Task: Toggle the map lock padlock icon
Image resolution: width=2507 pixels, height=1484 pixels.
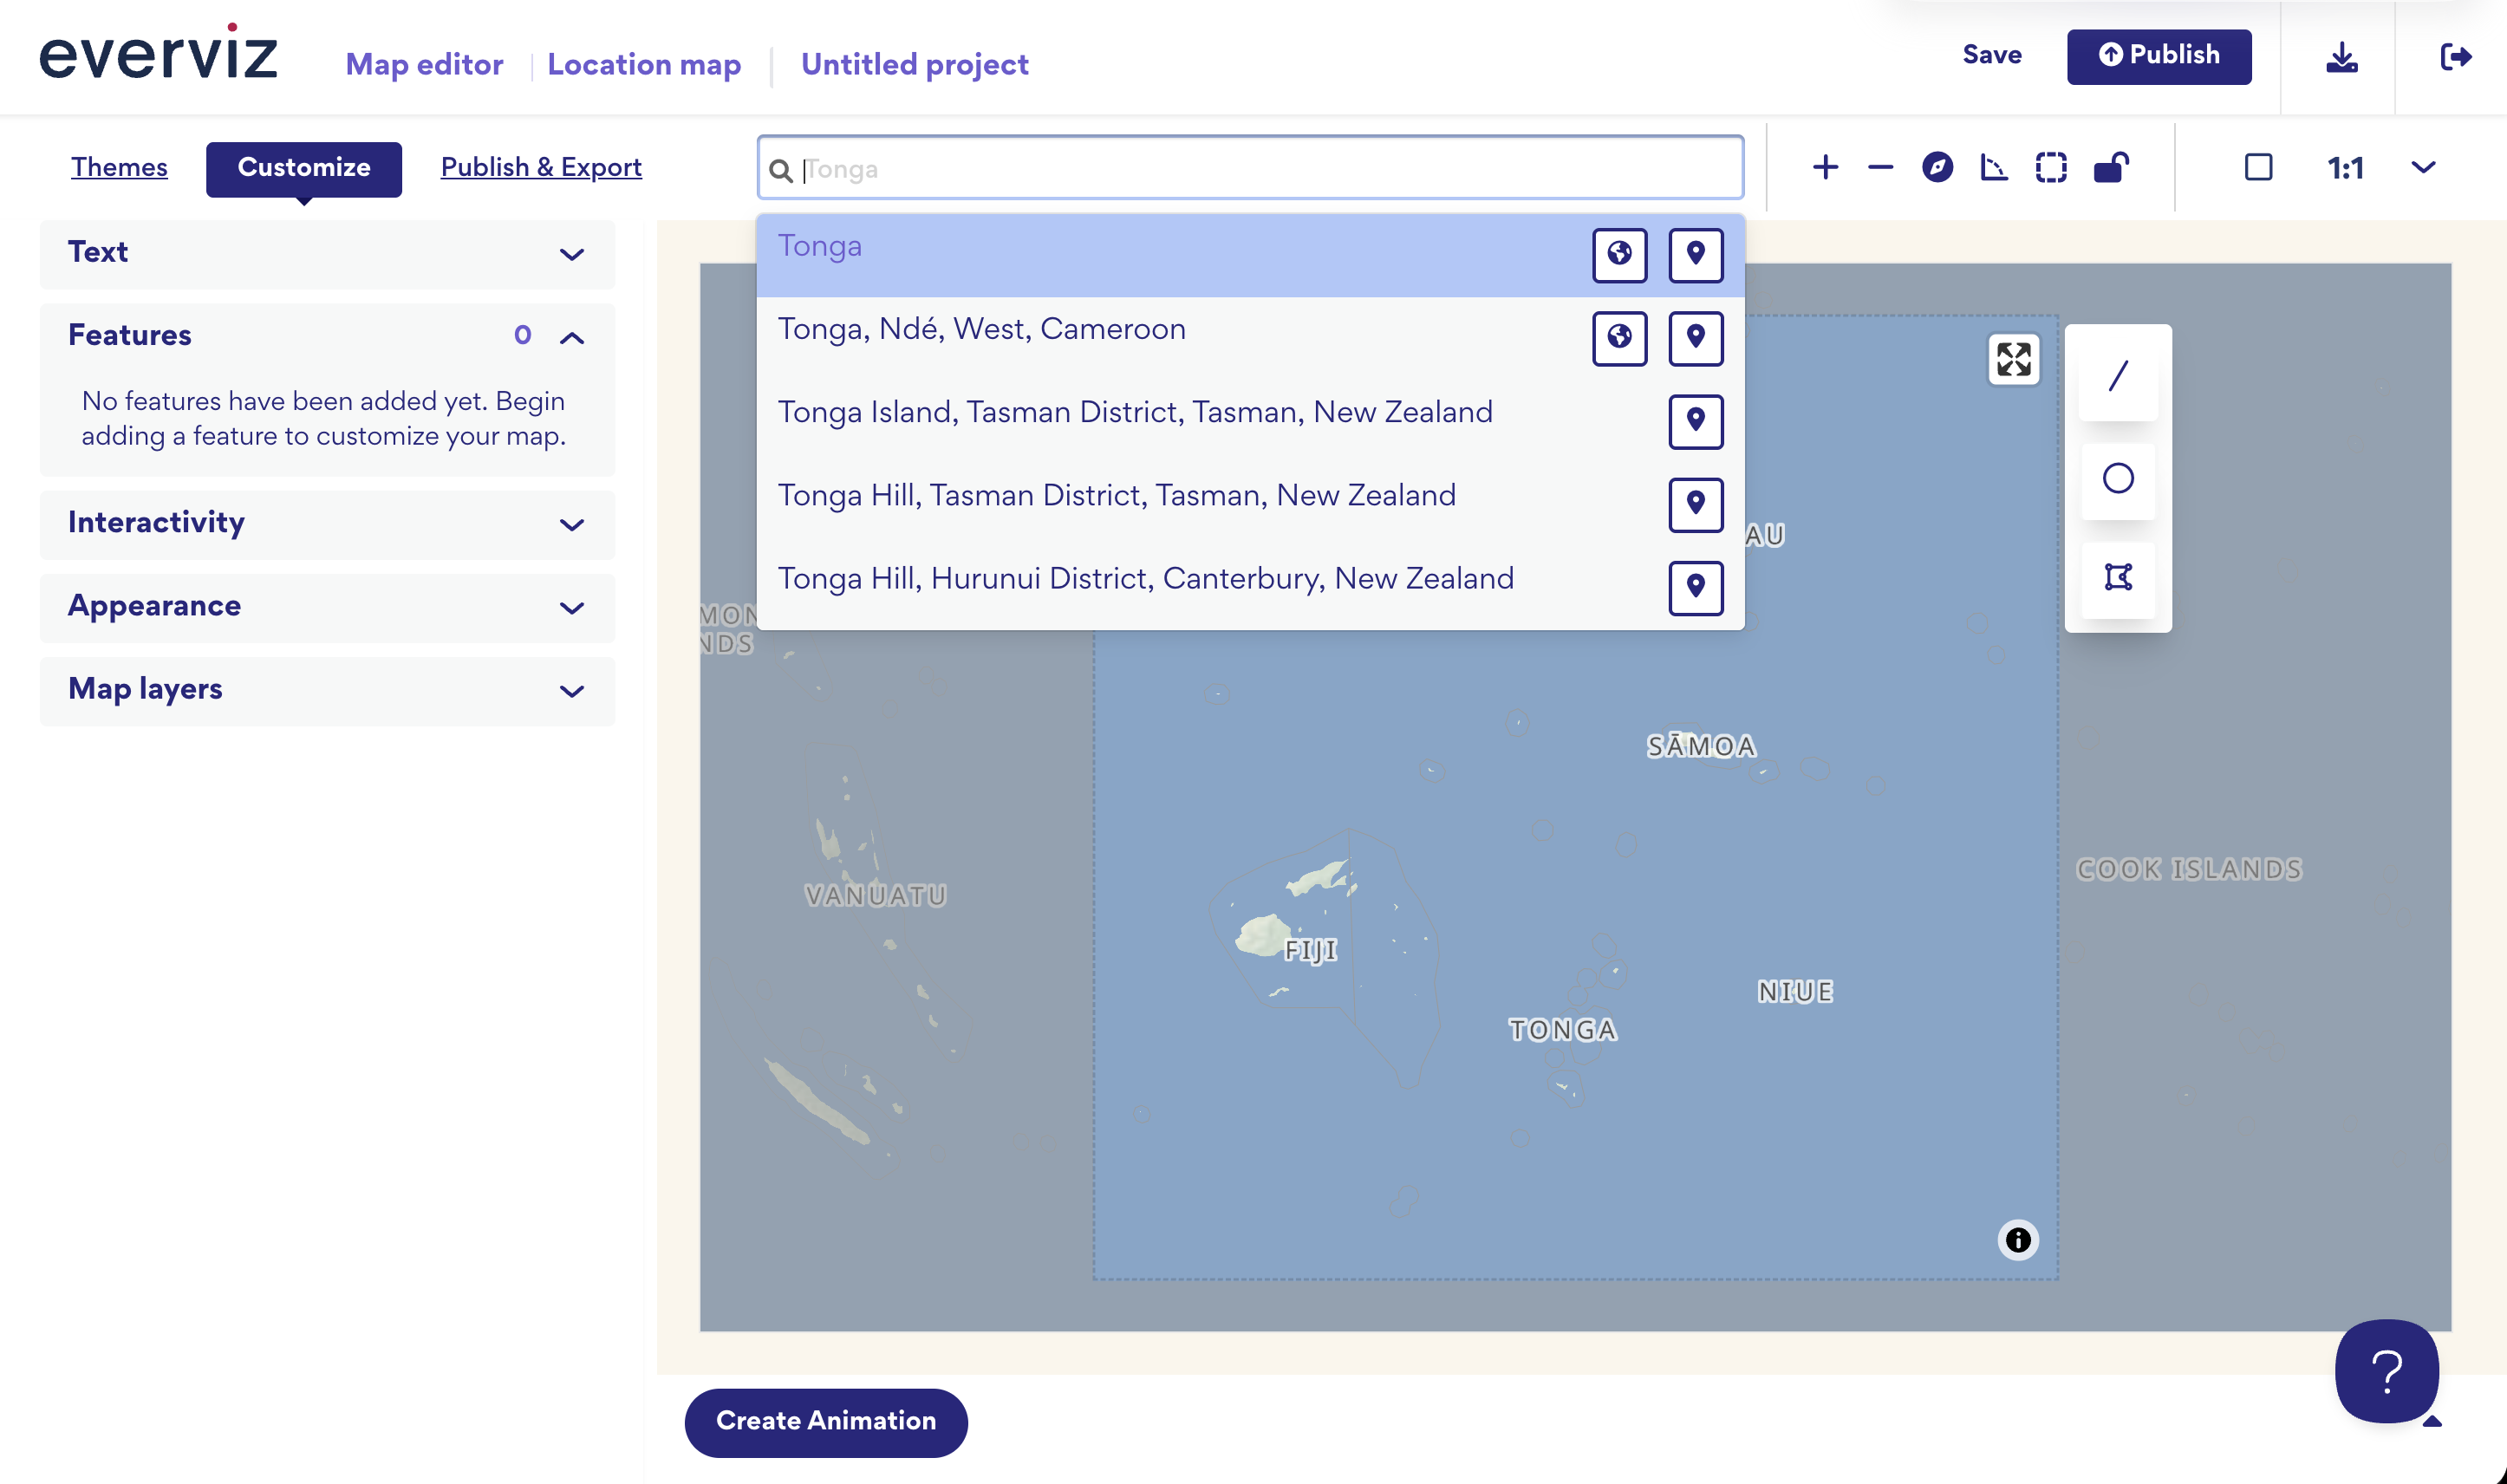Action: click(2110, 167)
